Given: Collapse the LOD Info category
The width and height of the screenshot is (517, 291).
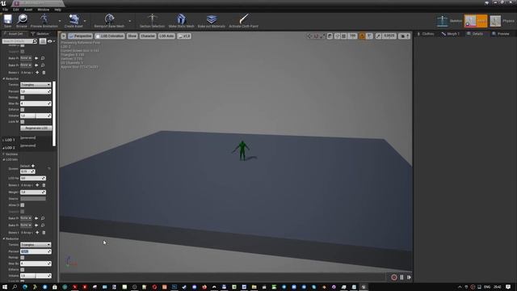Looking at the screenshot, I should [x=4, y=160].
